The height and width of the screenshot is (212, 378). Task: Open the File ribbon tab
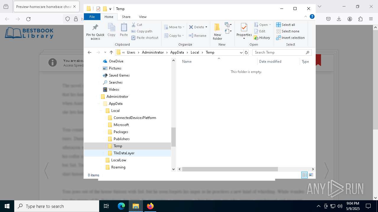coord(92,17)
